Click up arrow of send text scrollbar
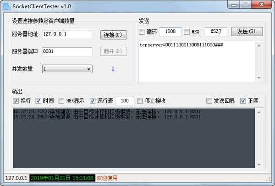Viewport: 275px width, 186px height. (259, 46)
